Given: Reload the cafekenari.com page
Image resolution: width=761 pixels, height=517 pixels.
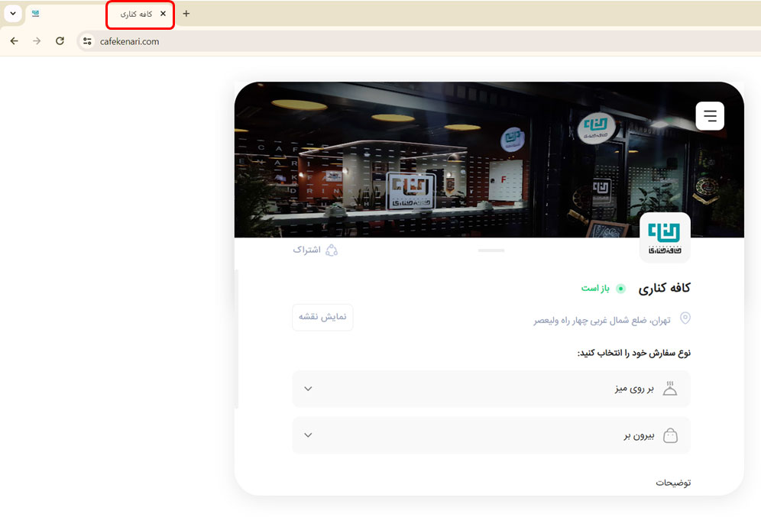Looking at the screenshot, I should click(60, 41).
